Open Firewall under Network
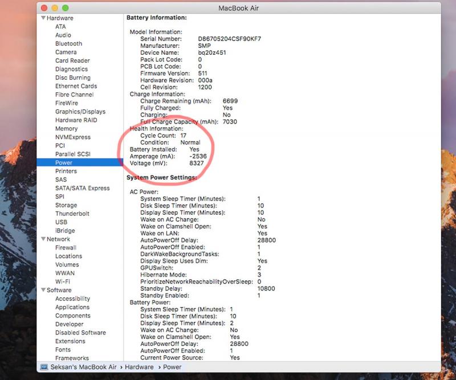 (66, 248)
